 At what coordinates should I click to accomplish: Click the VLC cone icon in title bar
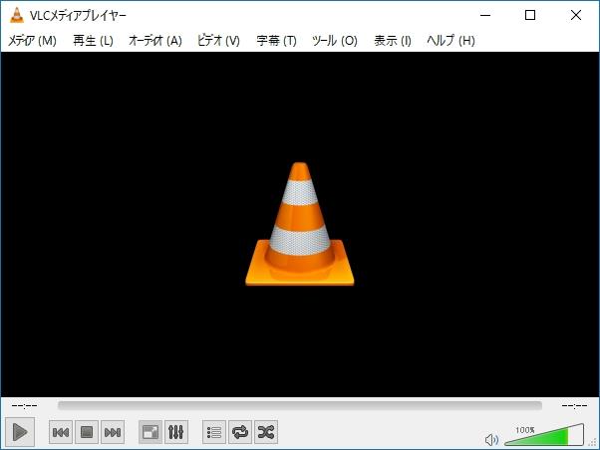tap(17, 15)
